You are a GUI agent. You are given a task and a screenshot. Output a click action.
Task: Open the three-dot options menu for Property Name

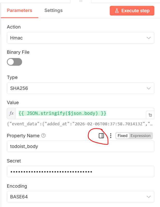pos(110,136)
